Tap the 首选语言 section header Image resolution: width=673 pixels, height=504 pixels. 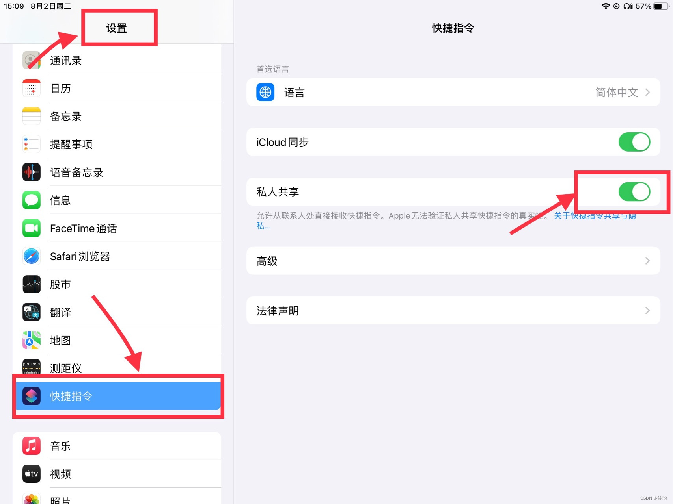[272, 69]
